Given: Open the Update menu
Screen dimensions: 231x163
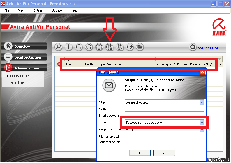Looking at the screenshot, I should click(57, 10).
